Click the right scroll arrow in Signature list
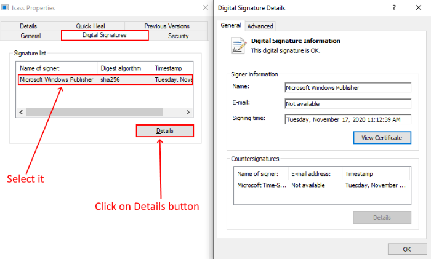The width and height of the screenshot is (431, 259). click(188, 112)
